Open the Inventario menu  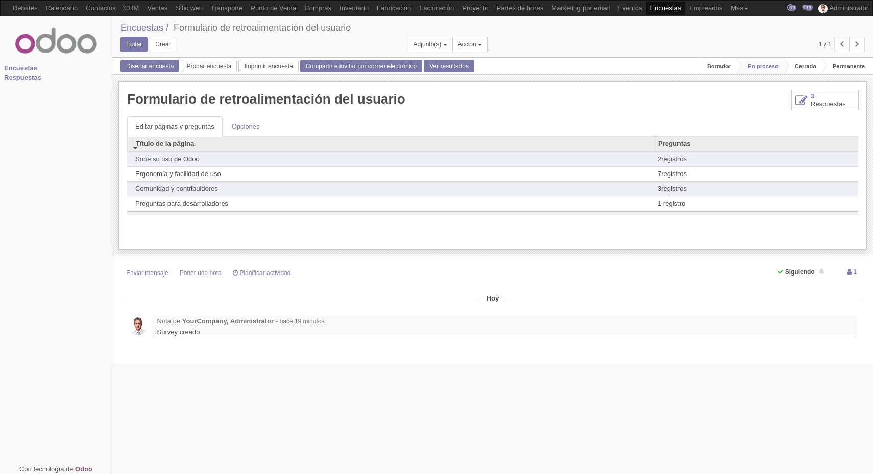click(x=354, y=8)
